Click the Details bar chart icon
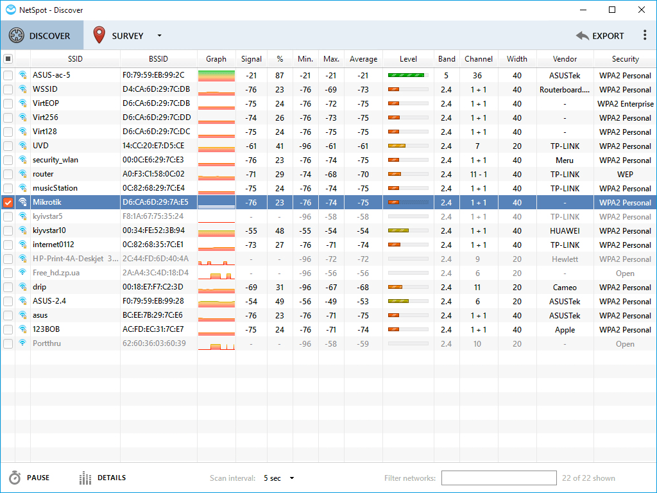The image size is (657, 493). pos(85,478)
